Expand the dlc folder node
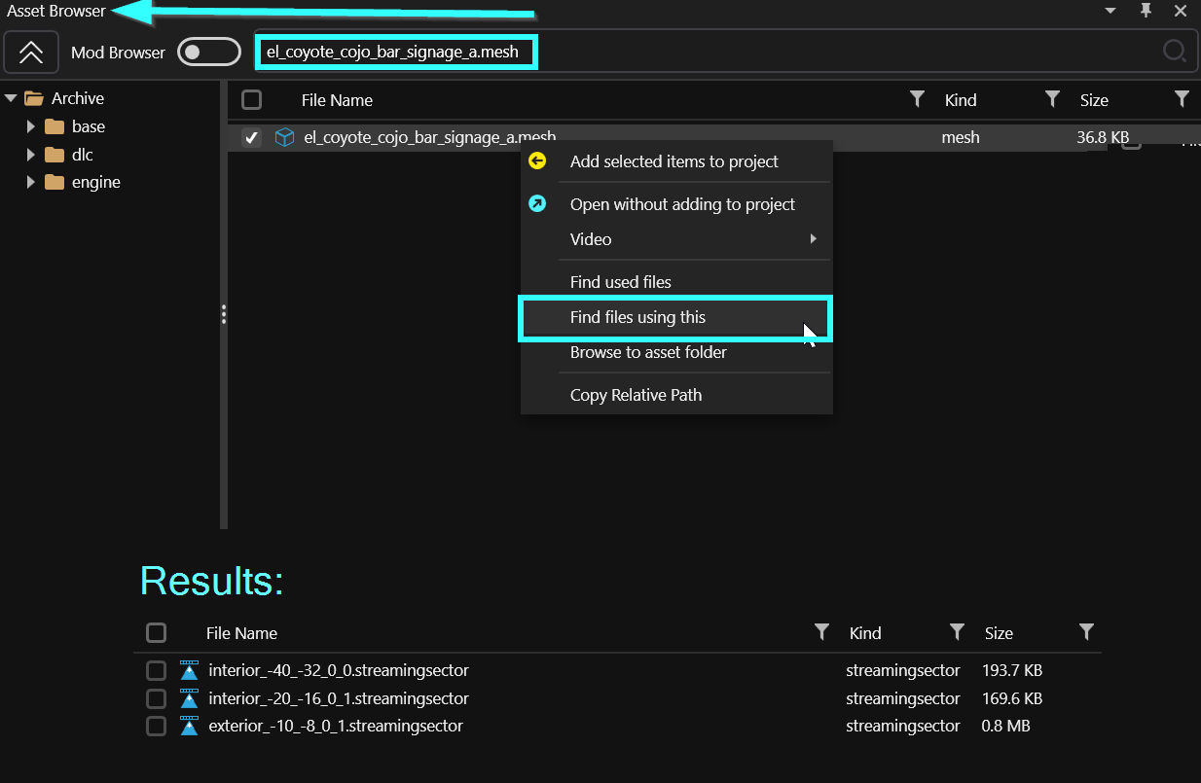Screen dimensions: 1201x783 pyautogui.click(x=31, y=155)
